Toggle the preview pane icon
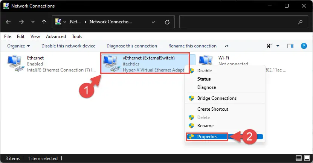The height and width of the screenshot is (163, 313). pos(290,46)
